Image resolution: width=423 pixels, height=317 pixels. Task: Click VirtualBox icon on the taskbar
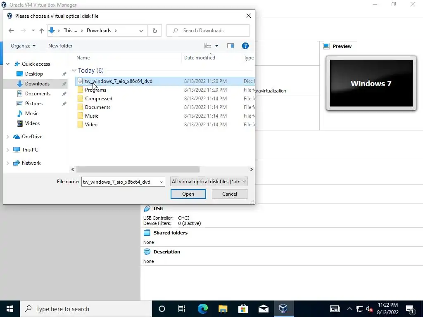(x=283, y=309)
